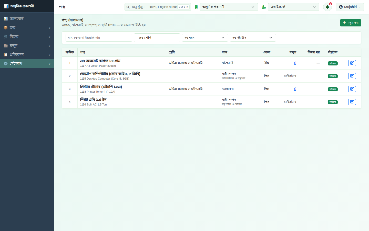The width and height of the screenshot is (369, 231).
Task: Click the রীম unit cell
Action: (x=266, y=63)
